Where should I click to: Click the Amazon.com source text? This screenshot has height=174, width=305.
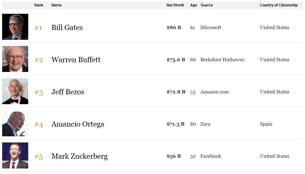click(214, 92)
